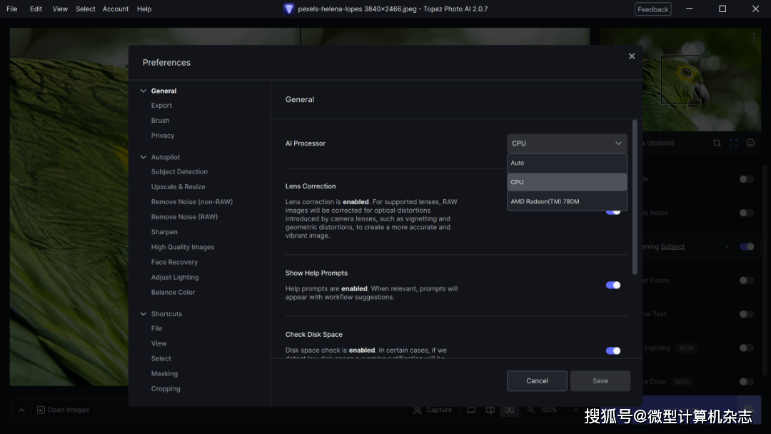Toggle Adjust Lighting switch in right panel
Image resolution: width=771 pixels, height=434 pixels.
[747, 348]
